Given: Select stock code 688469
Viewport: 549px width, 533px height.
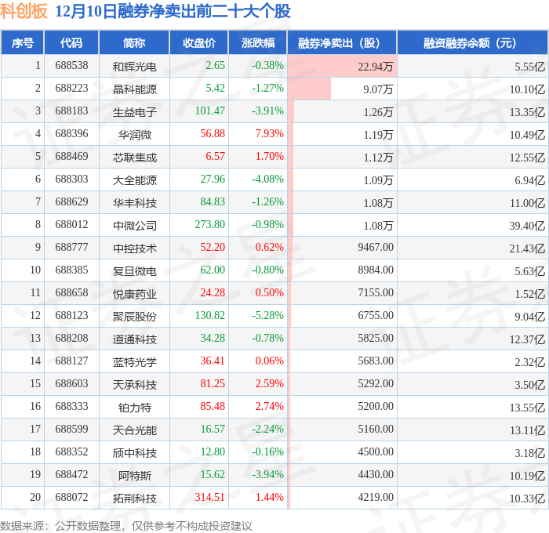Looking at the screenshot, I should (x=71, y=157).
